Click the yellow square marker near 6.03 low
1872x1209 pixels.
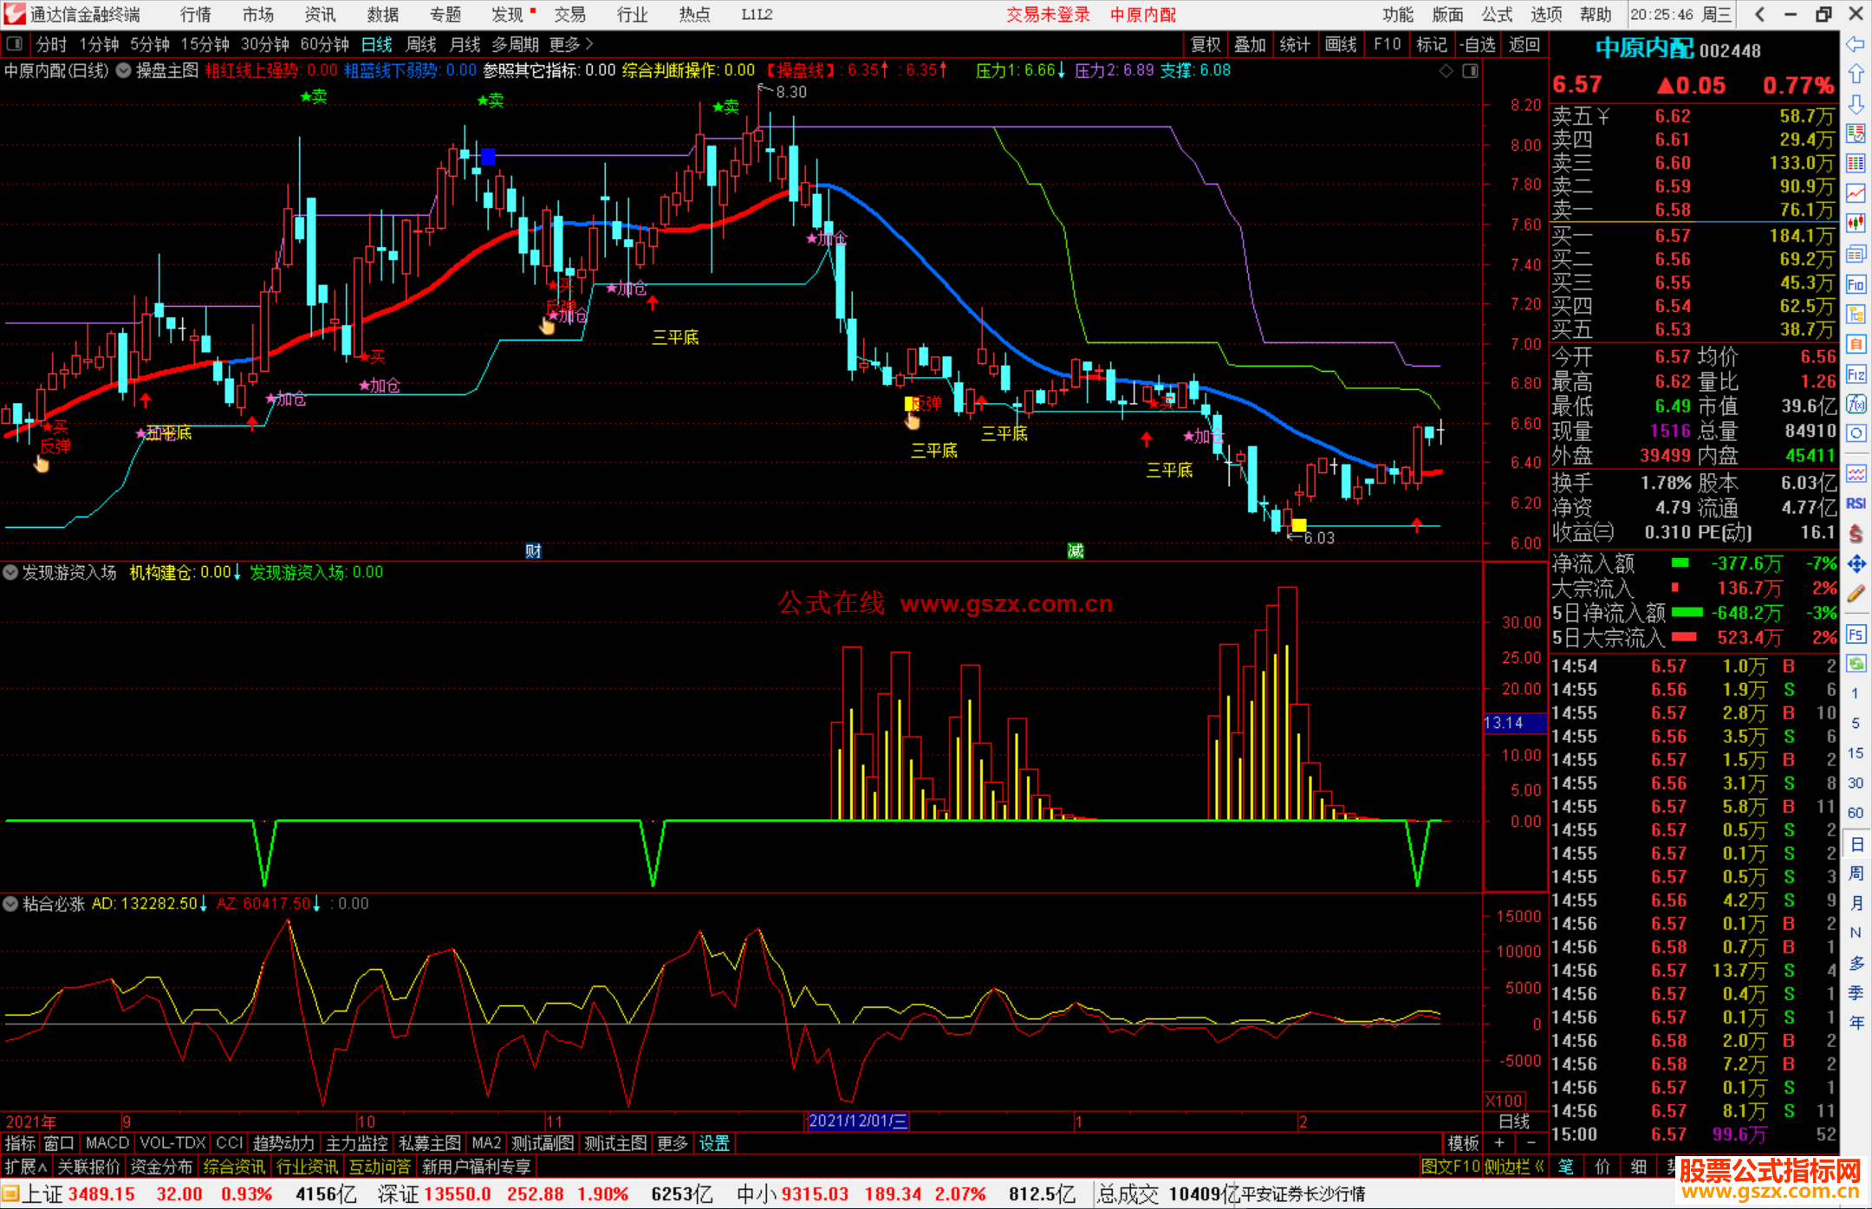1298,525
